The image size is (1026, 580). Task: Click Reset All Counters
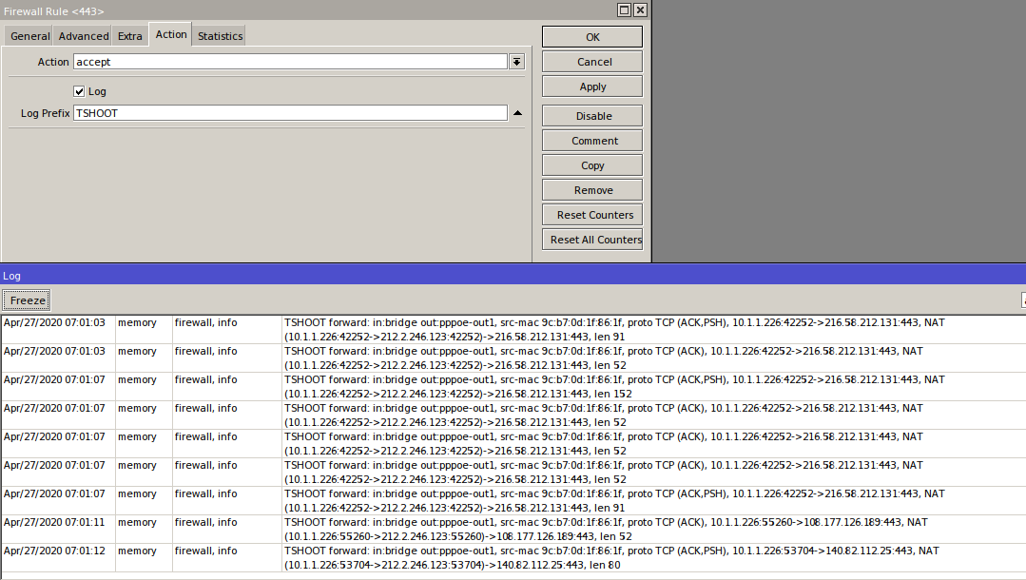(x=592, y=240)
